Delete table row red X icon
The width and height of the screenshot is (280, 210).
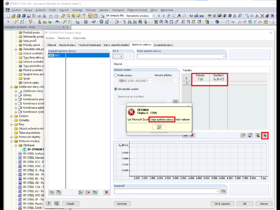pyautogui.click(x=192, y=136)
